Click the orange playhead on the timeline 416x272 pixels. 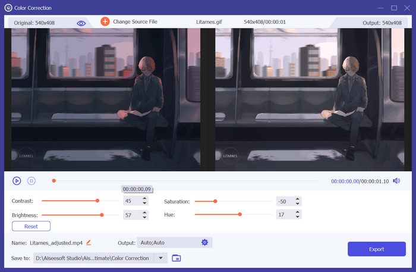coord(54,181)
